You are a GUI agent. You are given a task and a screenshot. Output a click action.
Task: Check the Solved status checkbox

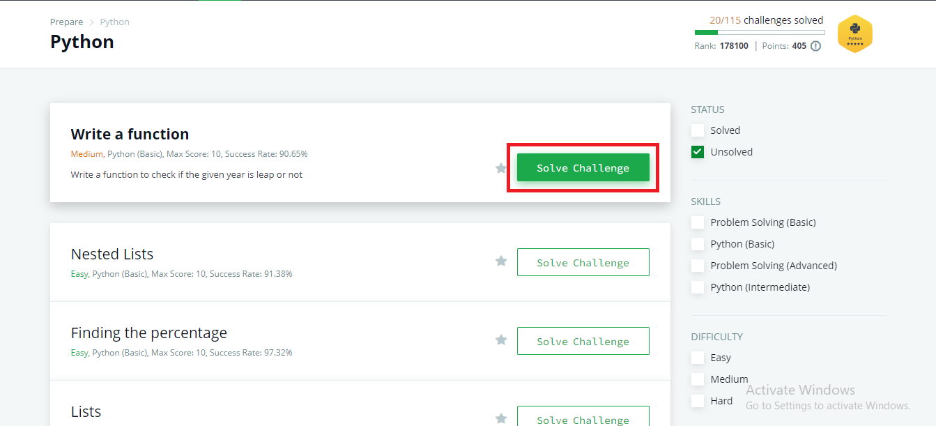698,130
